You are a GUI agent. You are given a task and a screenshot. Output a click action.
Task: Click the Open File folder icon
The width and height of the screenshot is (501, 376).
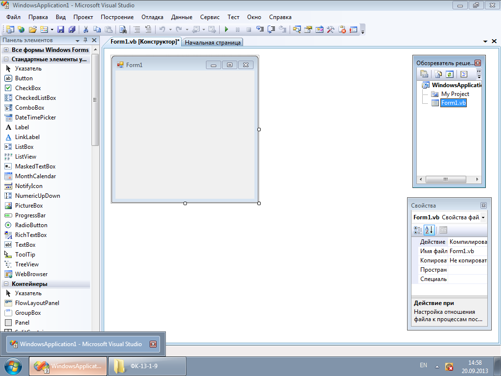[x=33, y=29]
